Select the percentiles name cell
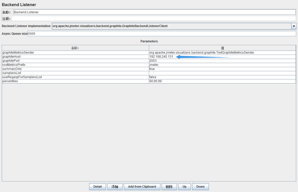298x192 pixels. point(75,81)
